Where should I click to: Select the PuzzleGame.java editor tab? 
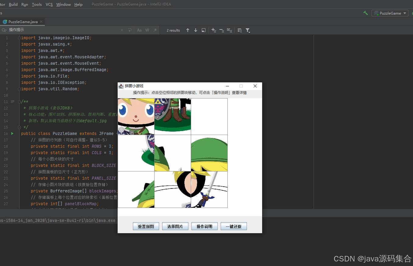pyautogui.click(x=23, y=22)
